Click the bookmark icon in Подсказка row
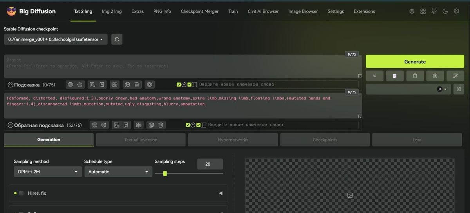This screenshot has height=213, width=470. click(102, 84)
